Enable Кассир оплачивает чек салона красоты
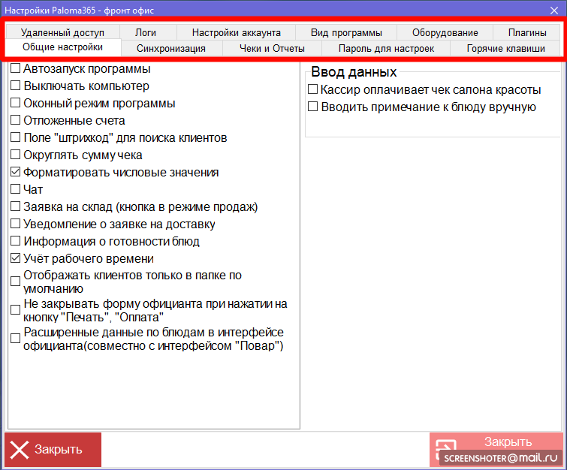567x470 pixels. click(x=313, y=90)
